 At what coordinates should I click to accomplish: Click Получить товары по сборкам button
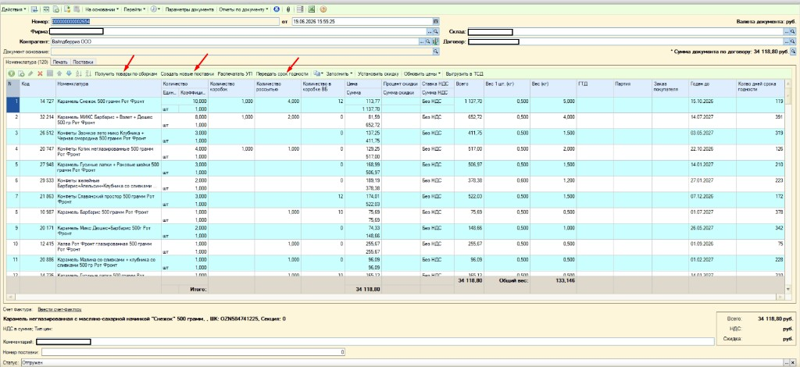point(126,74)
